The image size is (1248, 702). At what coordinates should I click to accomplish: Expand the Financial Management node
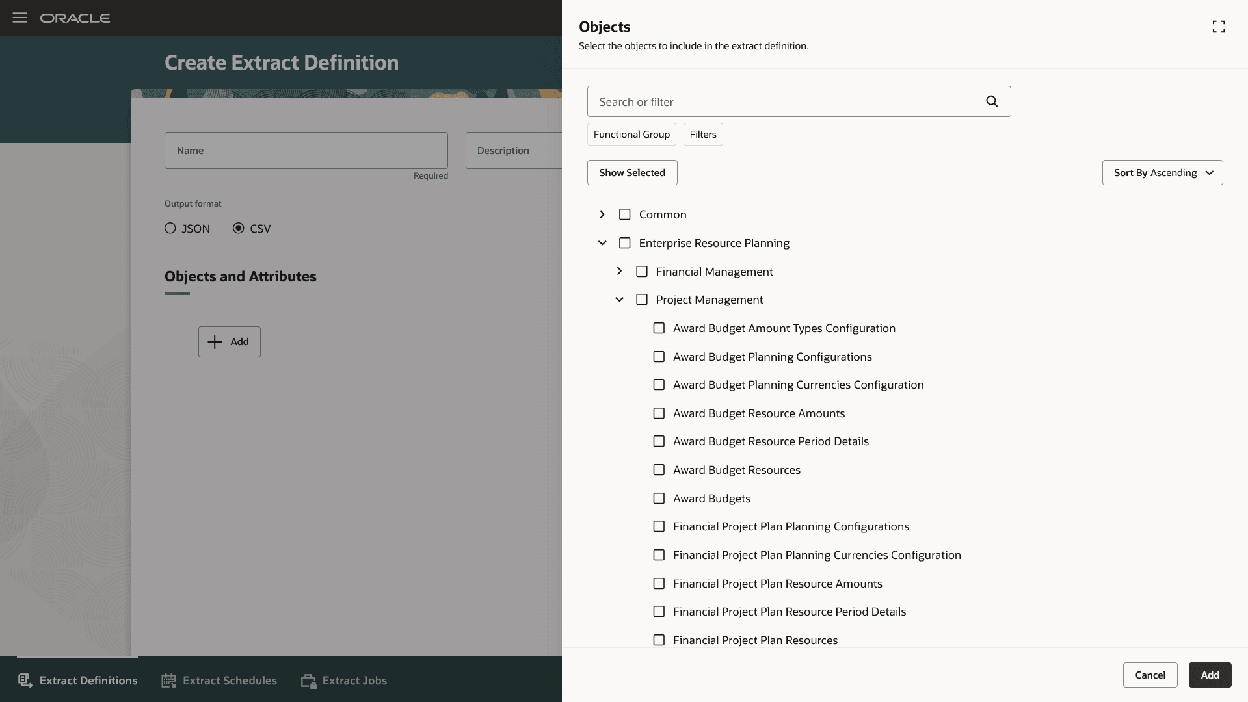pyautogui.click(x=619, y=272)
